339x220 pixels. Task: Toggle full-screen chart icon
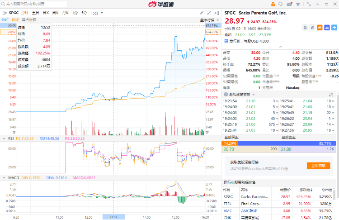(x=209, y=13)
